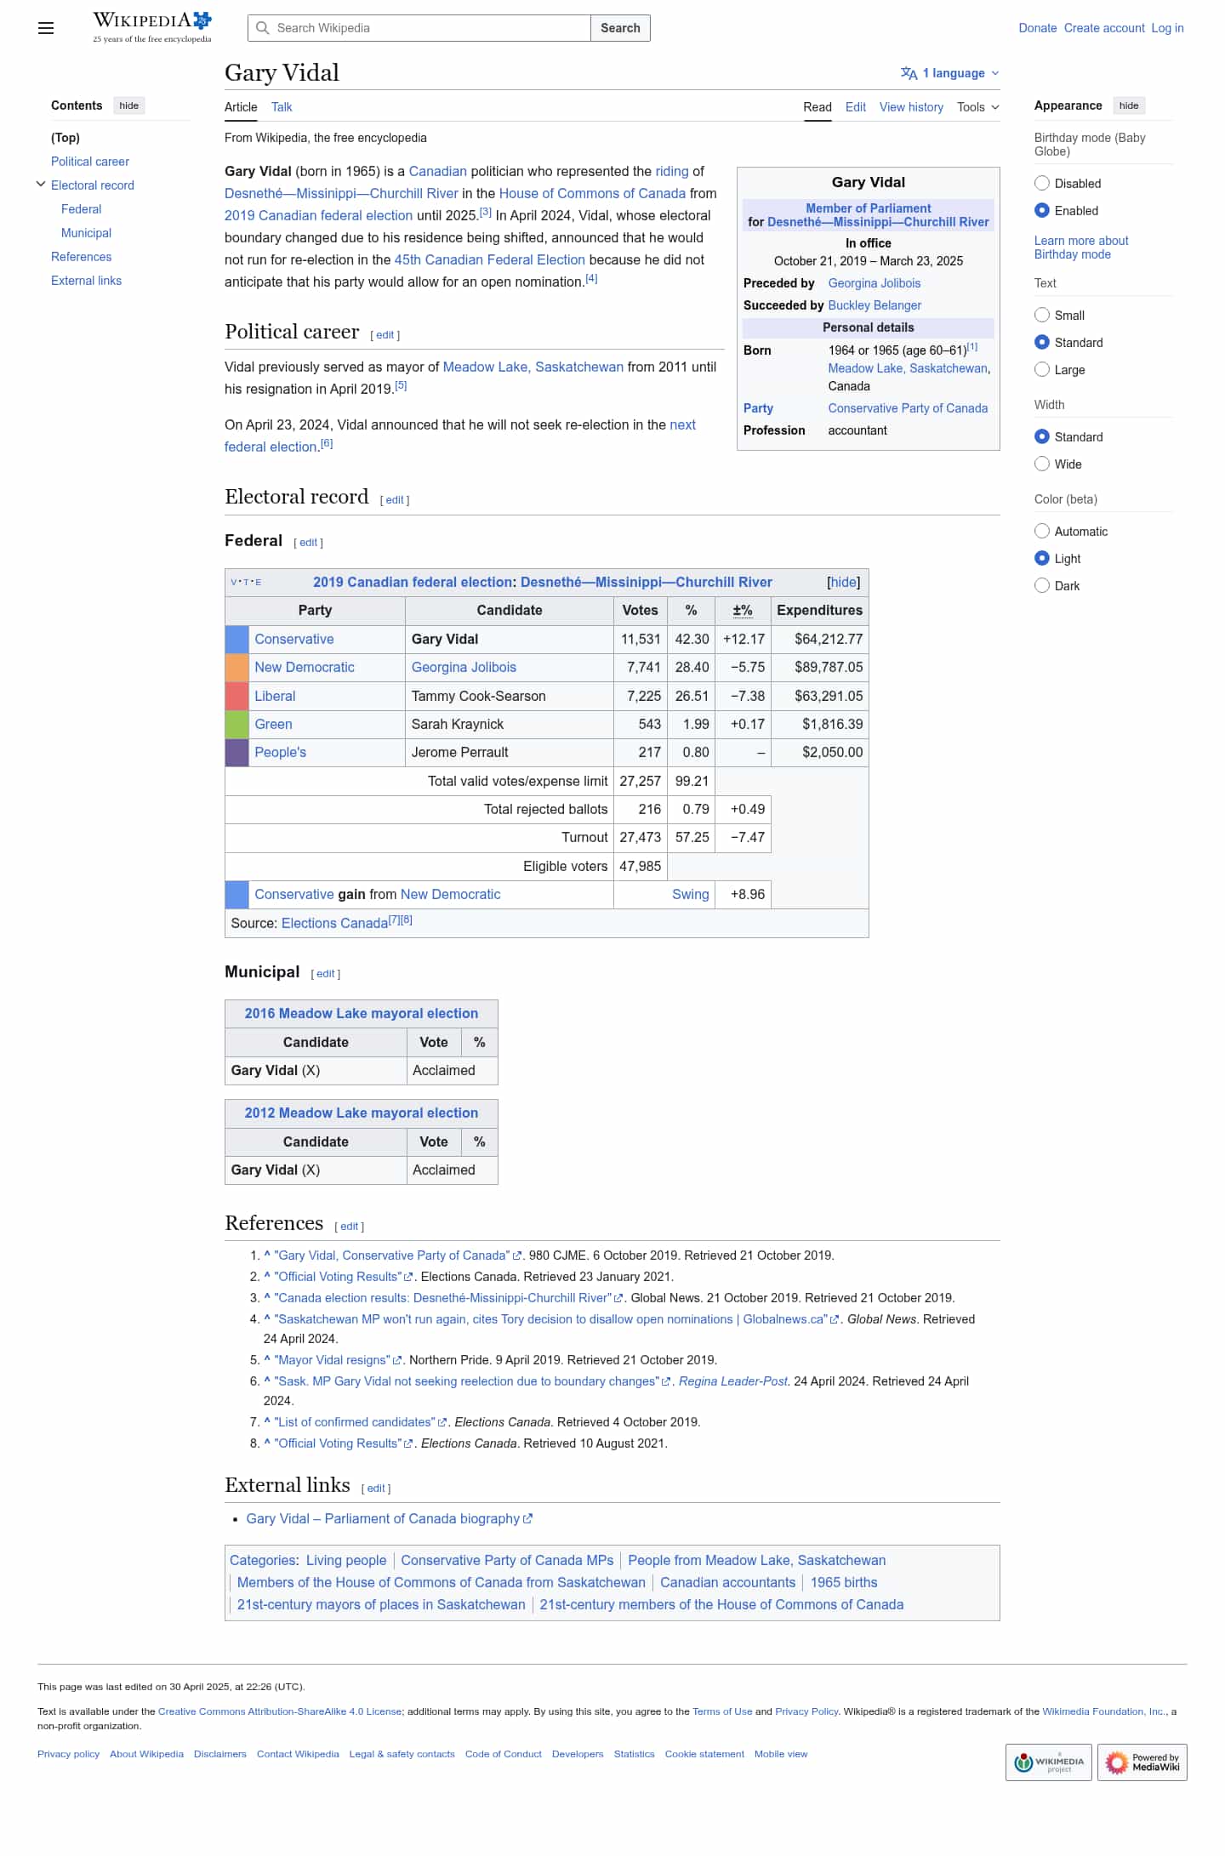
Task: Click the search magnifier icon
Action: 263,28
